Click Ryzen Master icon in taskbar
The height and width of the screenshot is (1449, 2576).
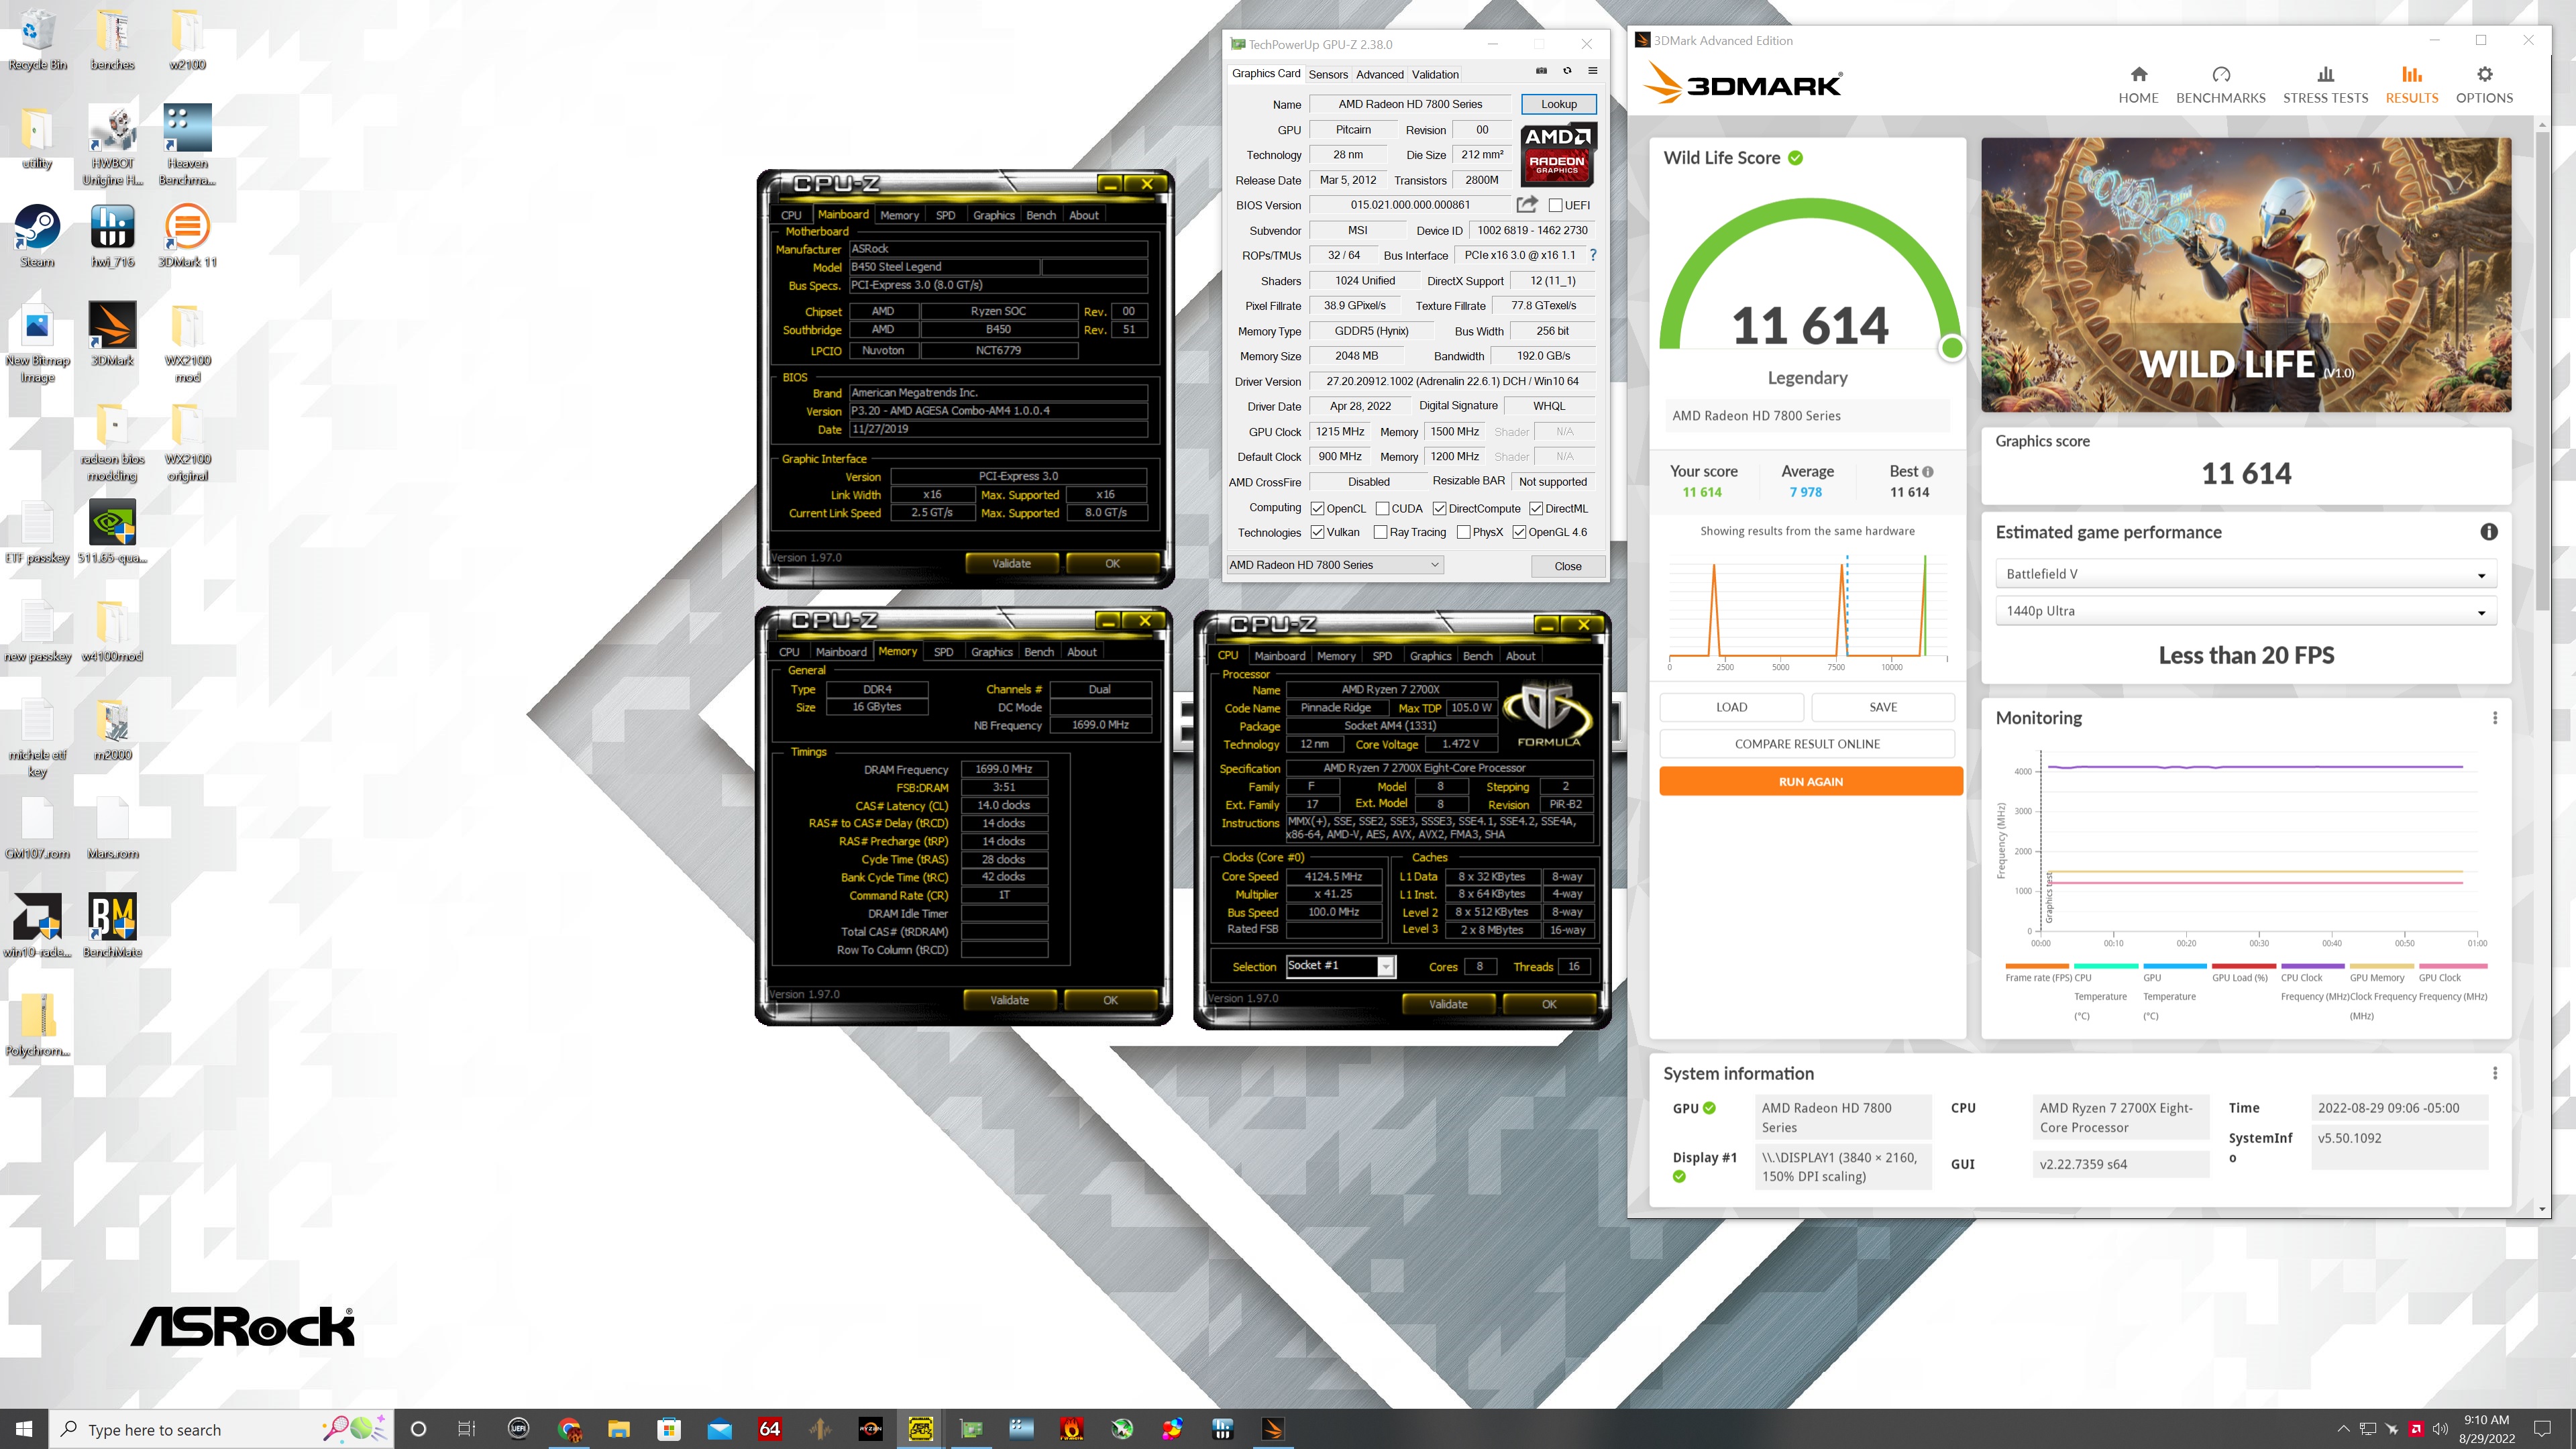tap(870, 1429)
